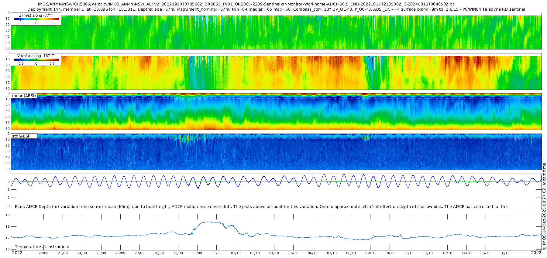The height and width of the screenshot is (258, 547).
Task: Click the 'Temperature at instrument' label
Action: (x=42, y=247)
